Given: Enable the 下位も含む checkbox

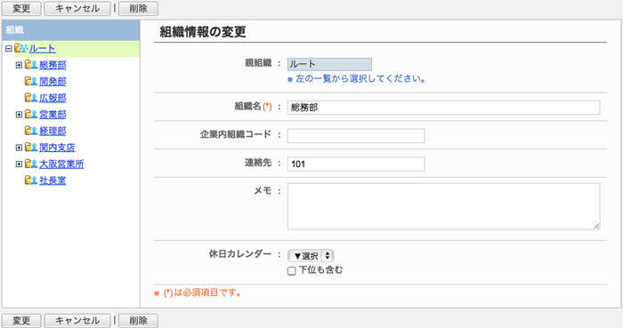Looking at the screenshot, I should tap(292, 271).
